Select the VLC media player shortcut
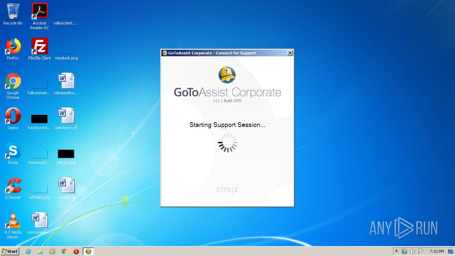The width and height of the screenshot is (455, 256). 13,225
